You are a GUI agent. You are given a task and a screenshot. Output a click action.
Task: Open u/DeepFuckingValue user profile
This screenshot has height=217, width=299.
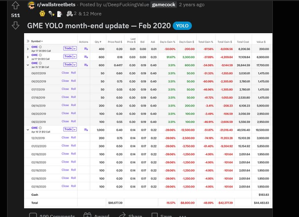pyautogui.click(x=126, y=5)
